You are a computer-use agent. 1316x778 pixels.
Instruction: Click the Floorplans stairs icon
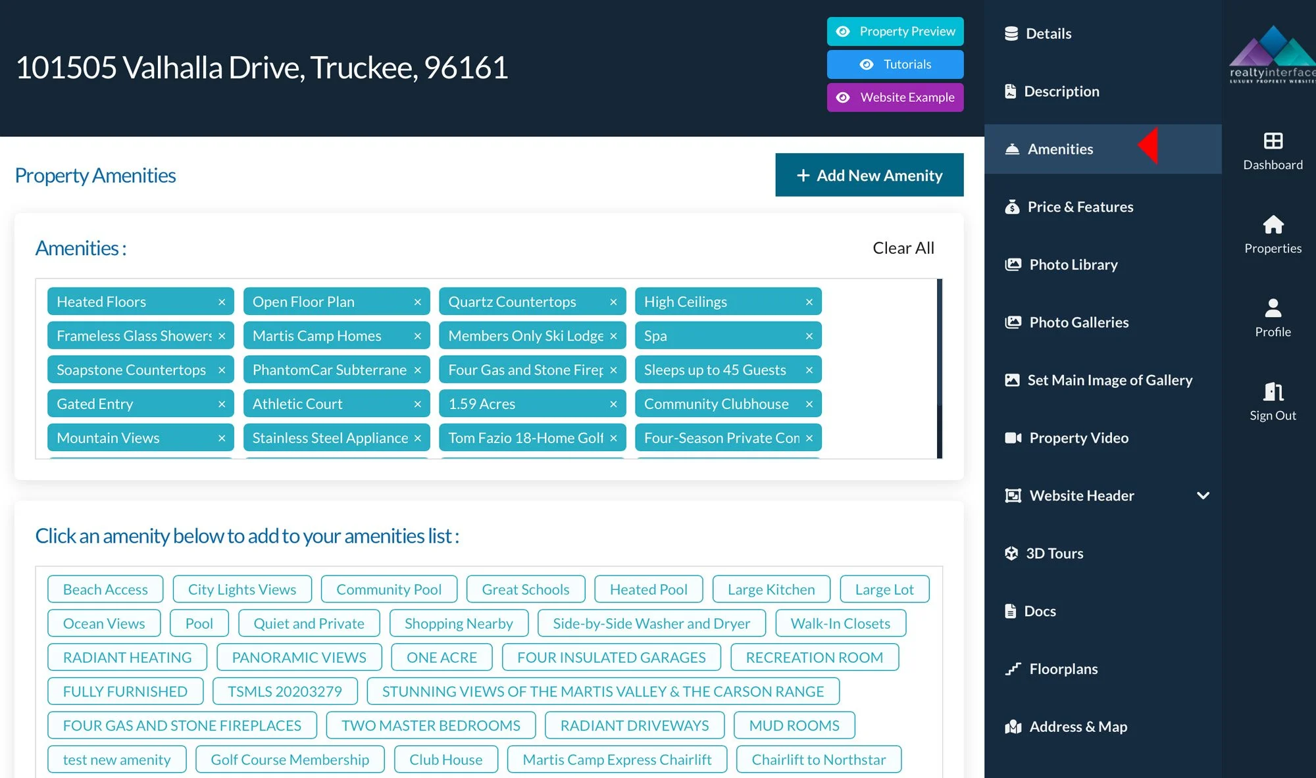[x=1013, y=669]
